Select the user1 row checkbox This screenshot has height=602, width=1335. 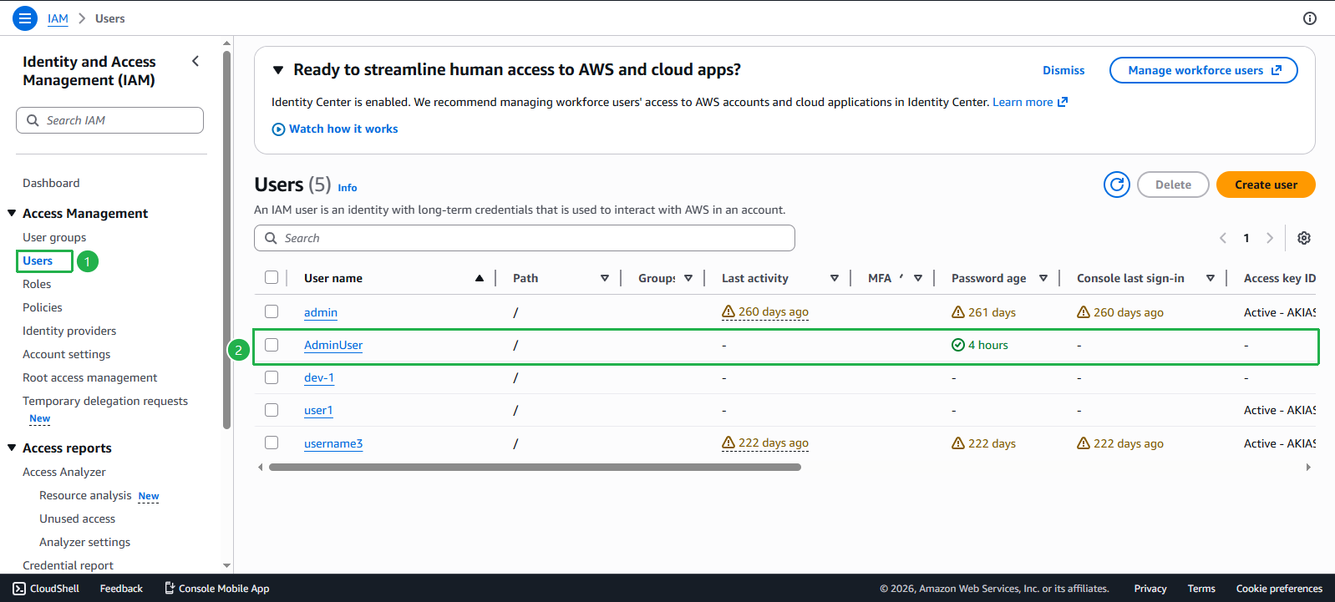[272, 410]
